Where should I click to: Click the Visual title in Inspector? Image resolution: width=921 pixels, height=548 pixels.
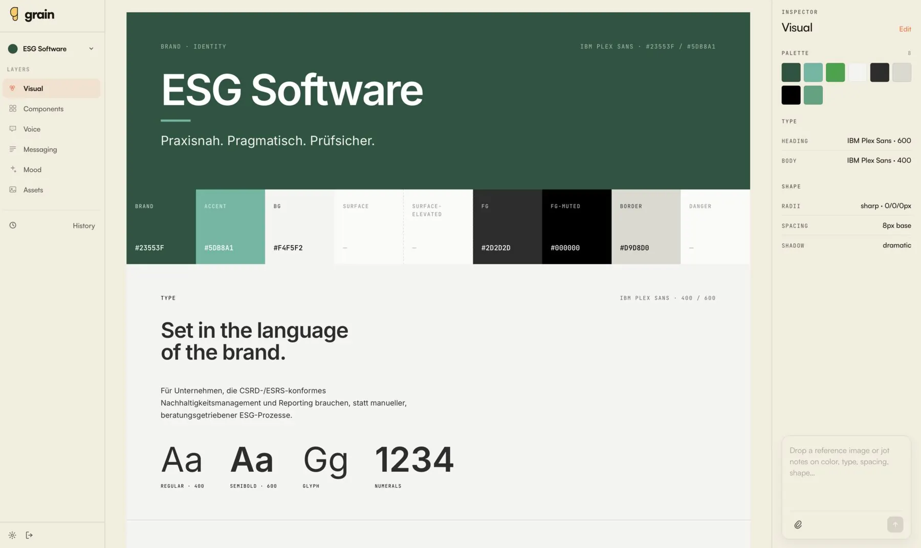[x=797, y=28]
